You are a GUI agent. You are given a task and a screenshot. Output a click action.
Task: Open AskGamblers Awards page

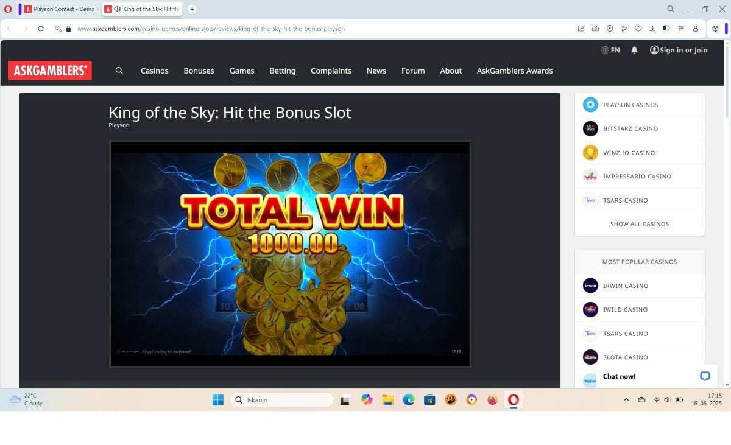point(515,71)
